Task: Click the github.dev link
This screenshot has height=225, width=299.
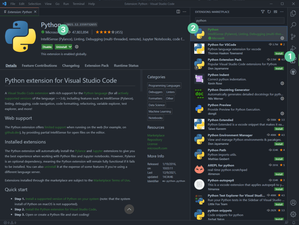Action: pyautogui.click(x=12, y=132)
